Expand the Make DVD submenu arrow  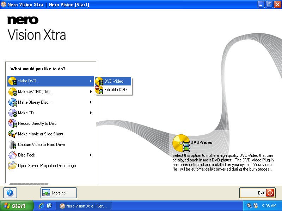91,81
